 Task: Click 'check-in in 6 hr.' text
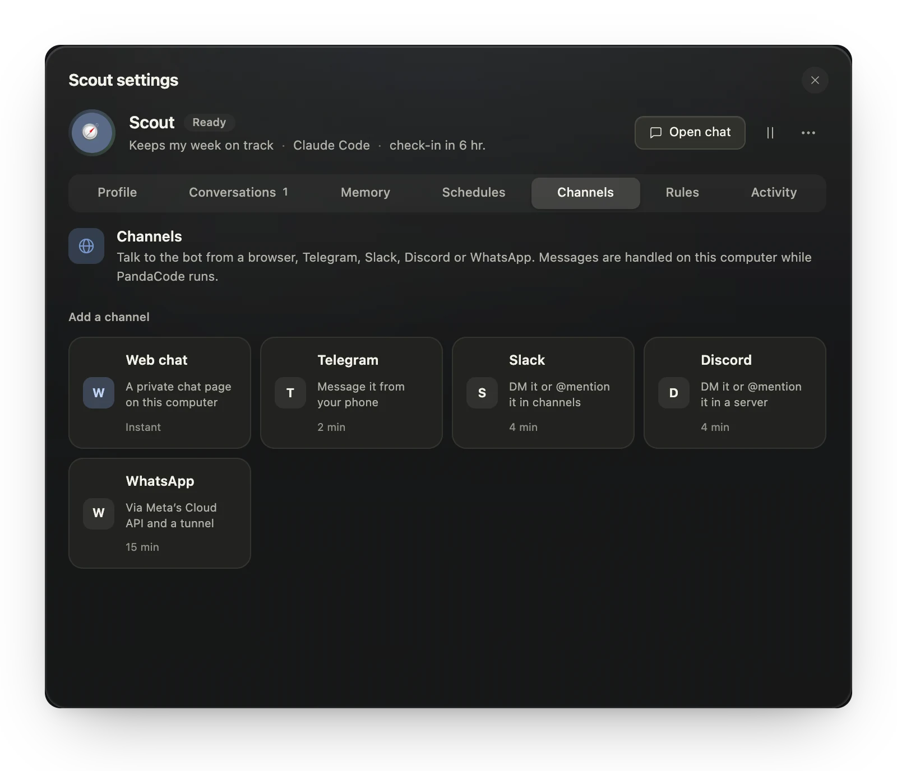click(x=437, y=146)
